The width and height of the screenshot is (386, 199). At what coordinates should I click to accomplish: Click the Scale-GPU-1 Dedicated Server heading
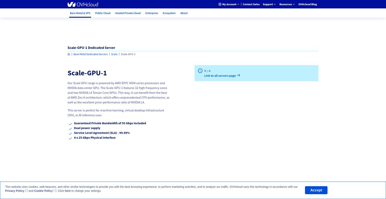[91, 48]
